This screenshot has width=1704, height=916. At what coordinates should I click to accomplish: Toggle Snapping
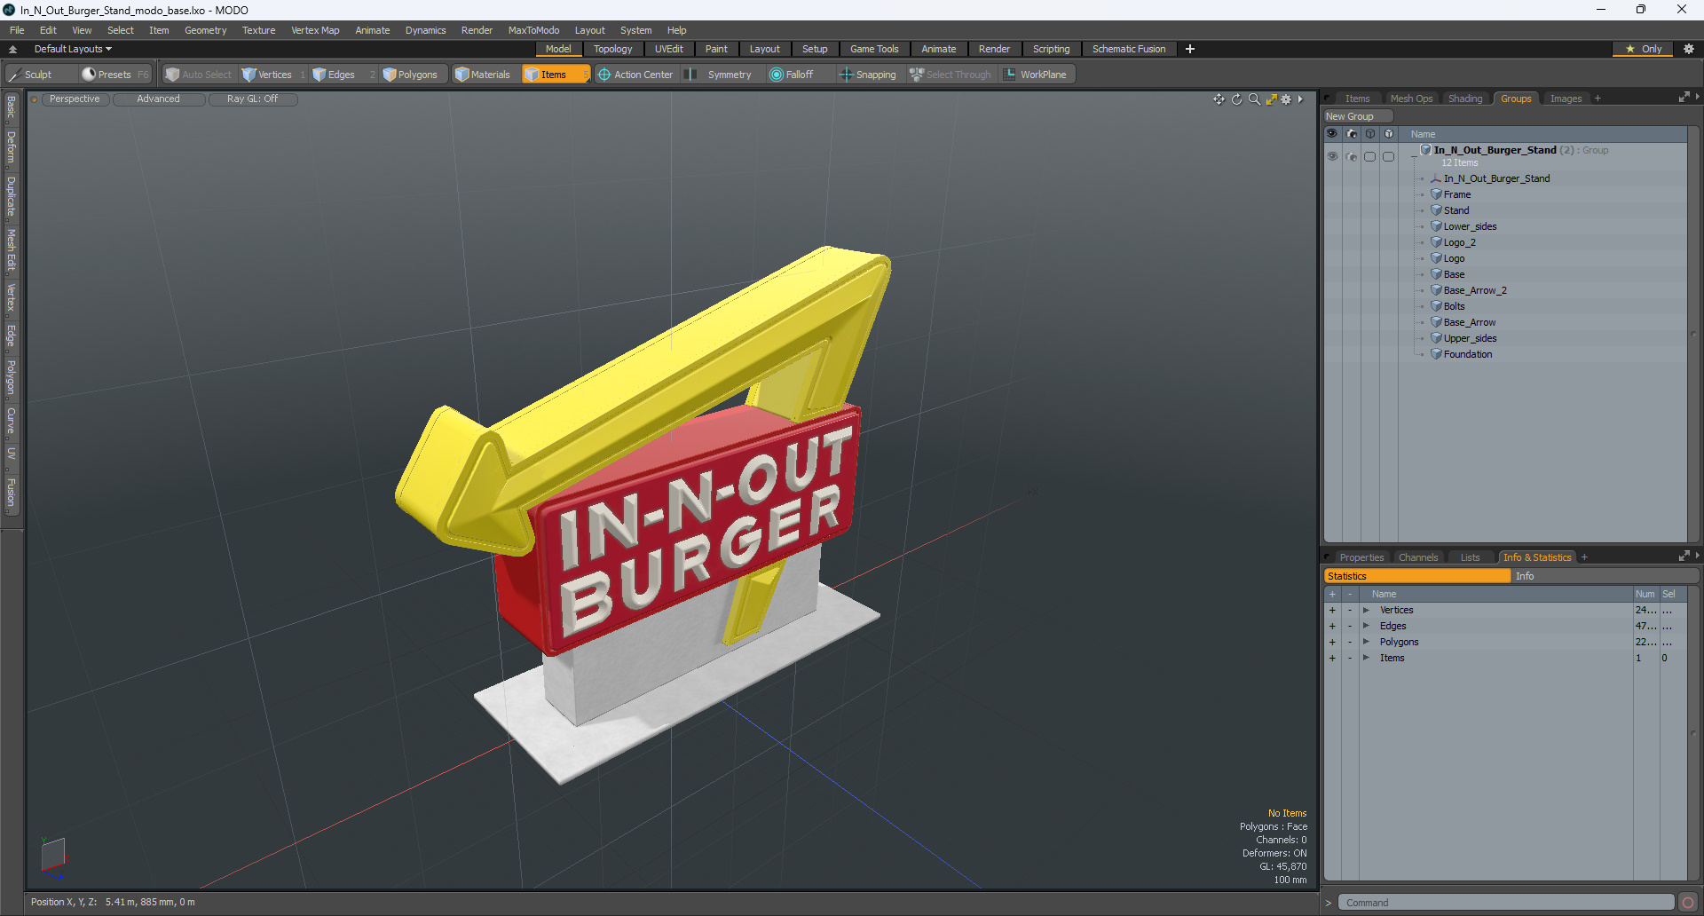tap(868, 75)
